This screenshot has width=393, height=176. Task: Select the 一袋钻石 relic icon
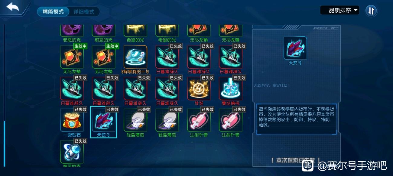point(72,119)
